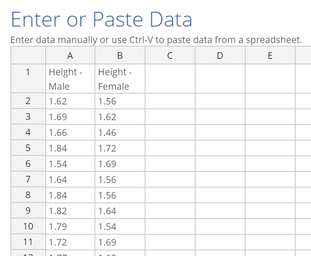Click cell A9 containing 1.82
The width and height of the screenshot is (311, 256).
coord(70,211)
